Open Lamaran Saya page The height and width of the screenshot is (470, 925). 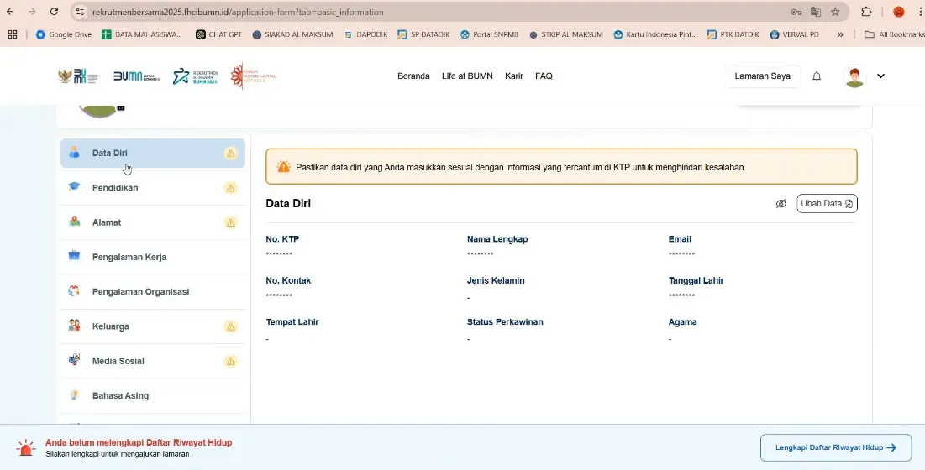(762, 76)
